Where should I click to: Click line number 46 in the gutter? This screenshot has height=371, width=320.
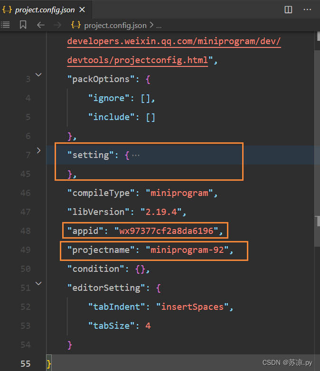26,193
